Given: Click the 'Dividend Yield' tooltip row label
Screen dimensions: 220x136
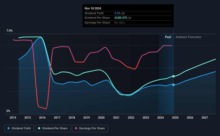Looking at the screenshot, I should 94,13.
